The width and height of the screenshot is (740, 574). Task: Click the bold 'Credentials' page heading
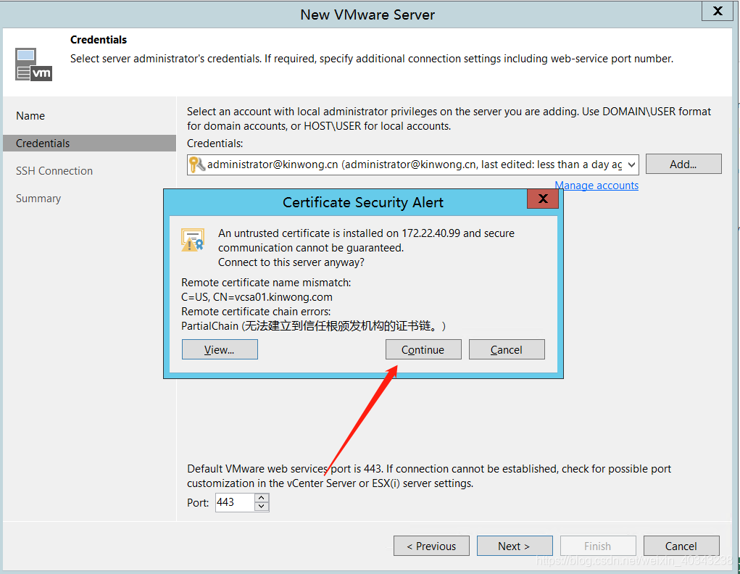point(99,40)
